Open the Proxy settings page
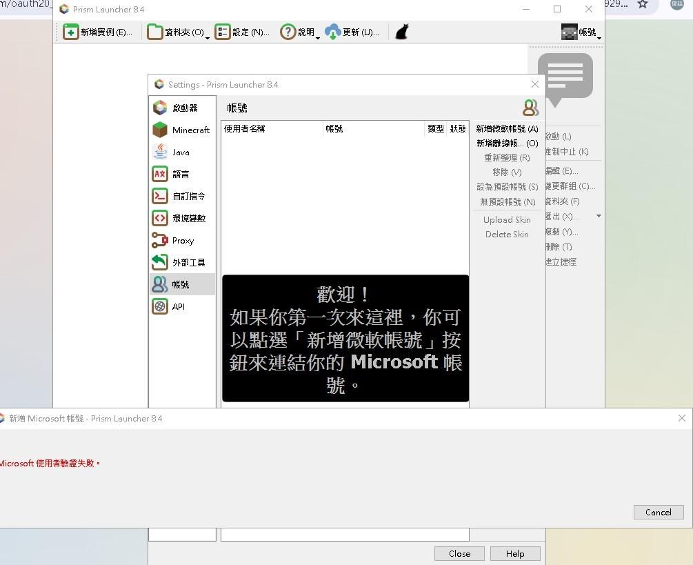The image size is (693, 565). [183, 241]
